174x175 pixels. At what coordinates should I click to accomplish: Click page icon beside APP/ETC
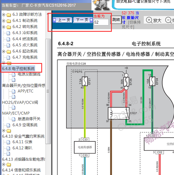point(14,91)
